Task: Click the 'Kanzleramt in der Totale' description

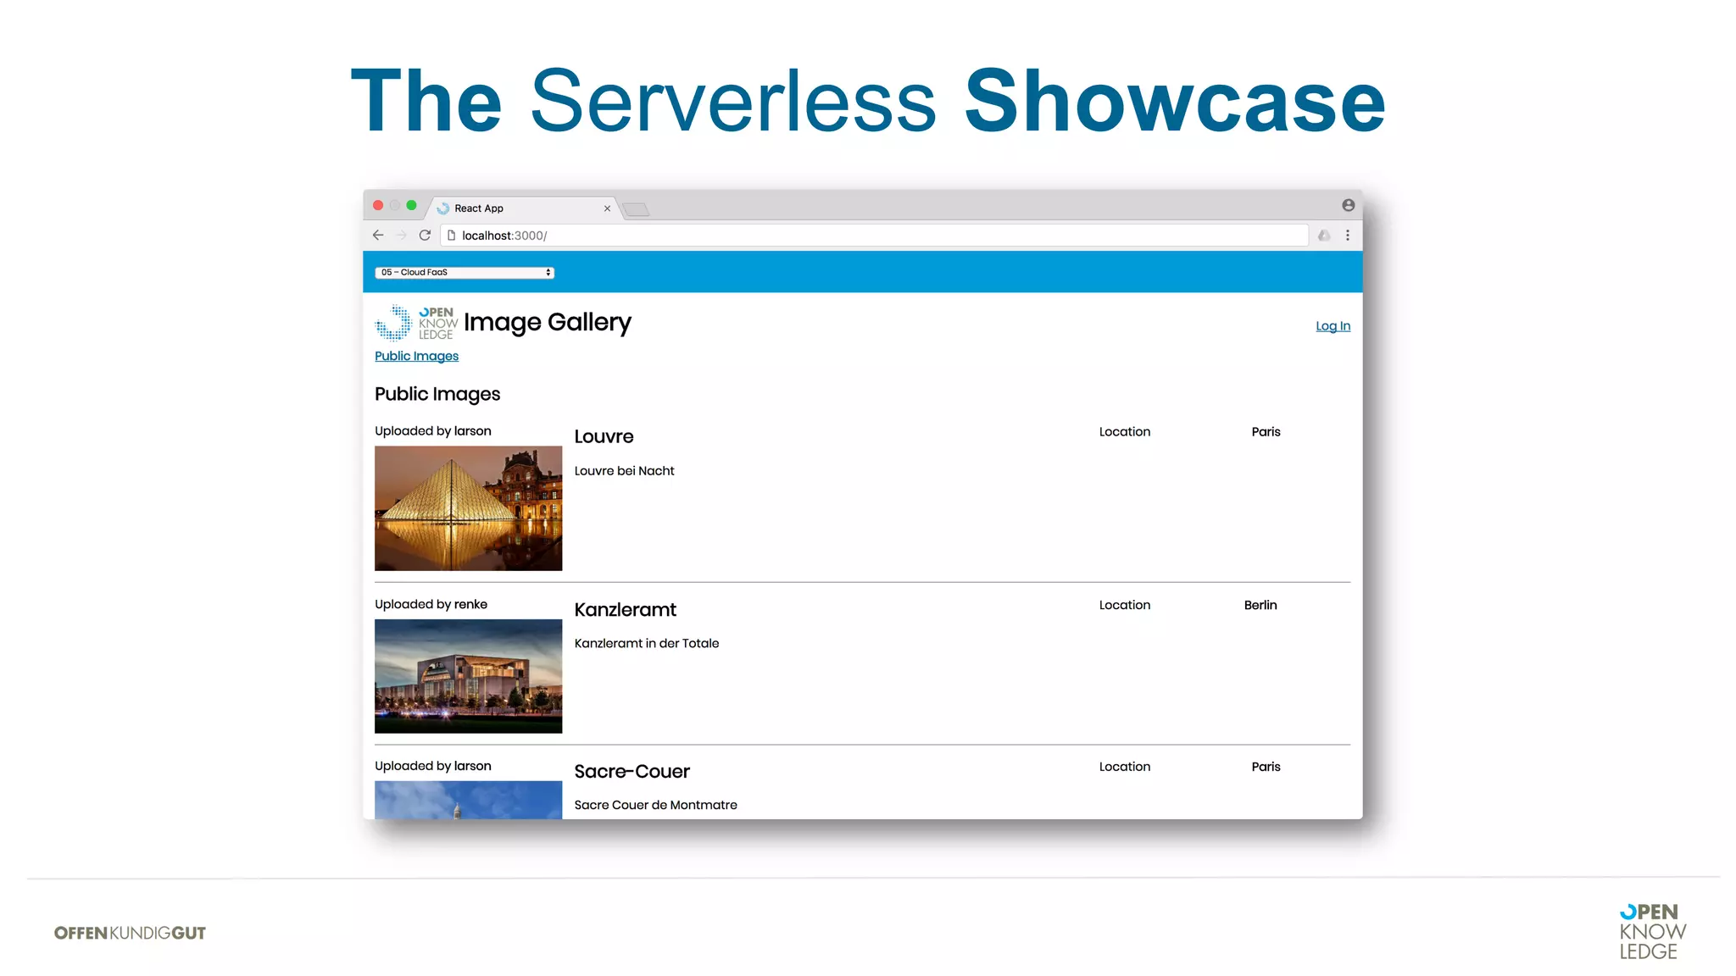Action: (647, 644)
